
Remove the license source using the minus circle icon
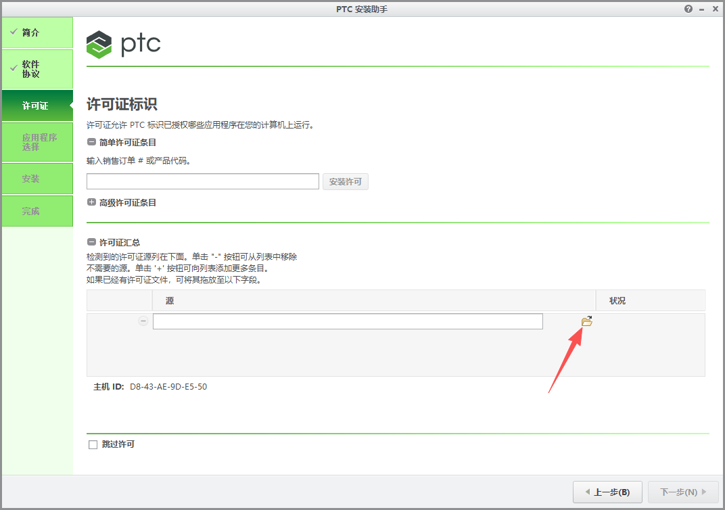click(143, 321)
